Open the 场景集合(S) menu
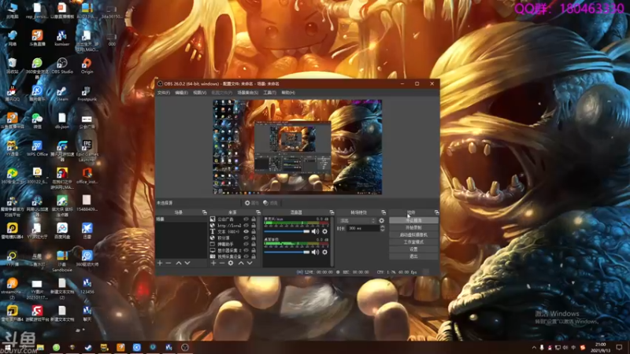This screenshot has width=630, height=354. [x=248, y=93]
